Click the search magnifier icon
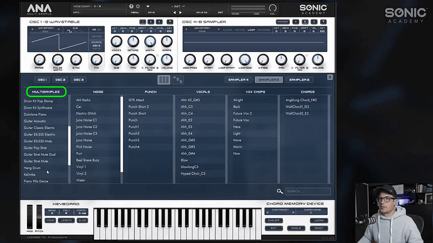433x243 pixels. point(280,191)
